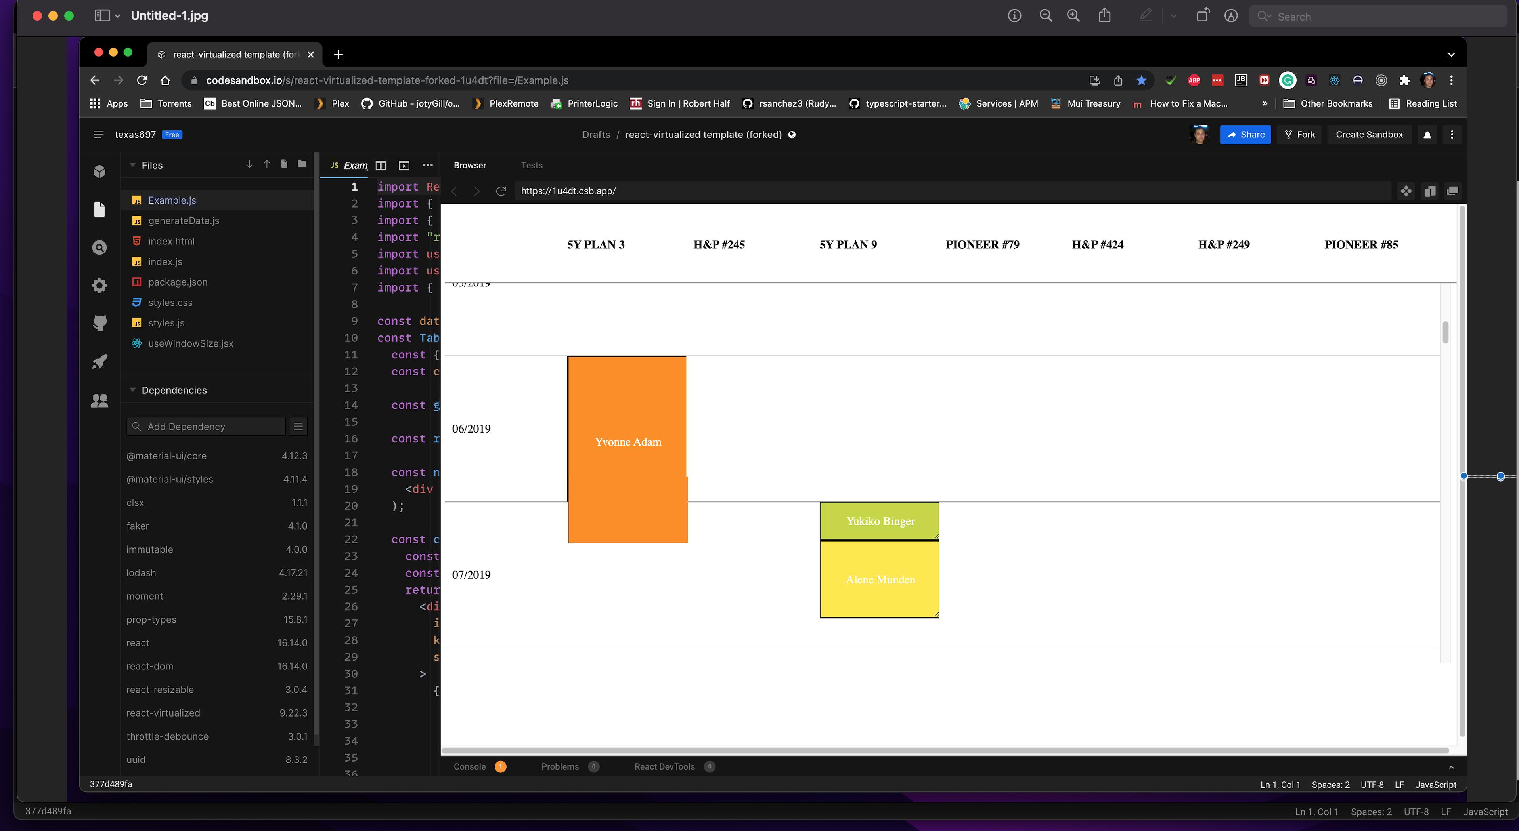Open Preview markup options dropdown arrow
1519x831 pixels.
[1173, 16]
